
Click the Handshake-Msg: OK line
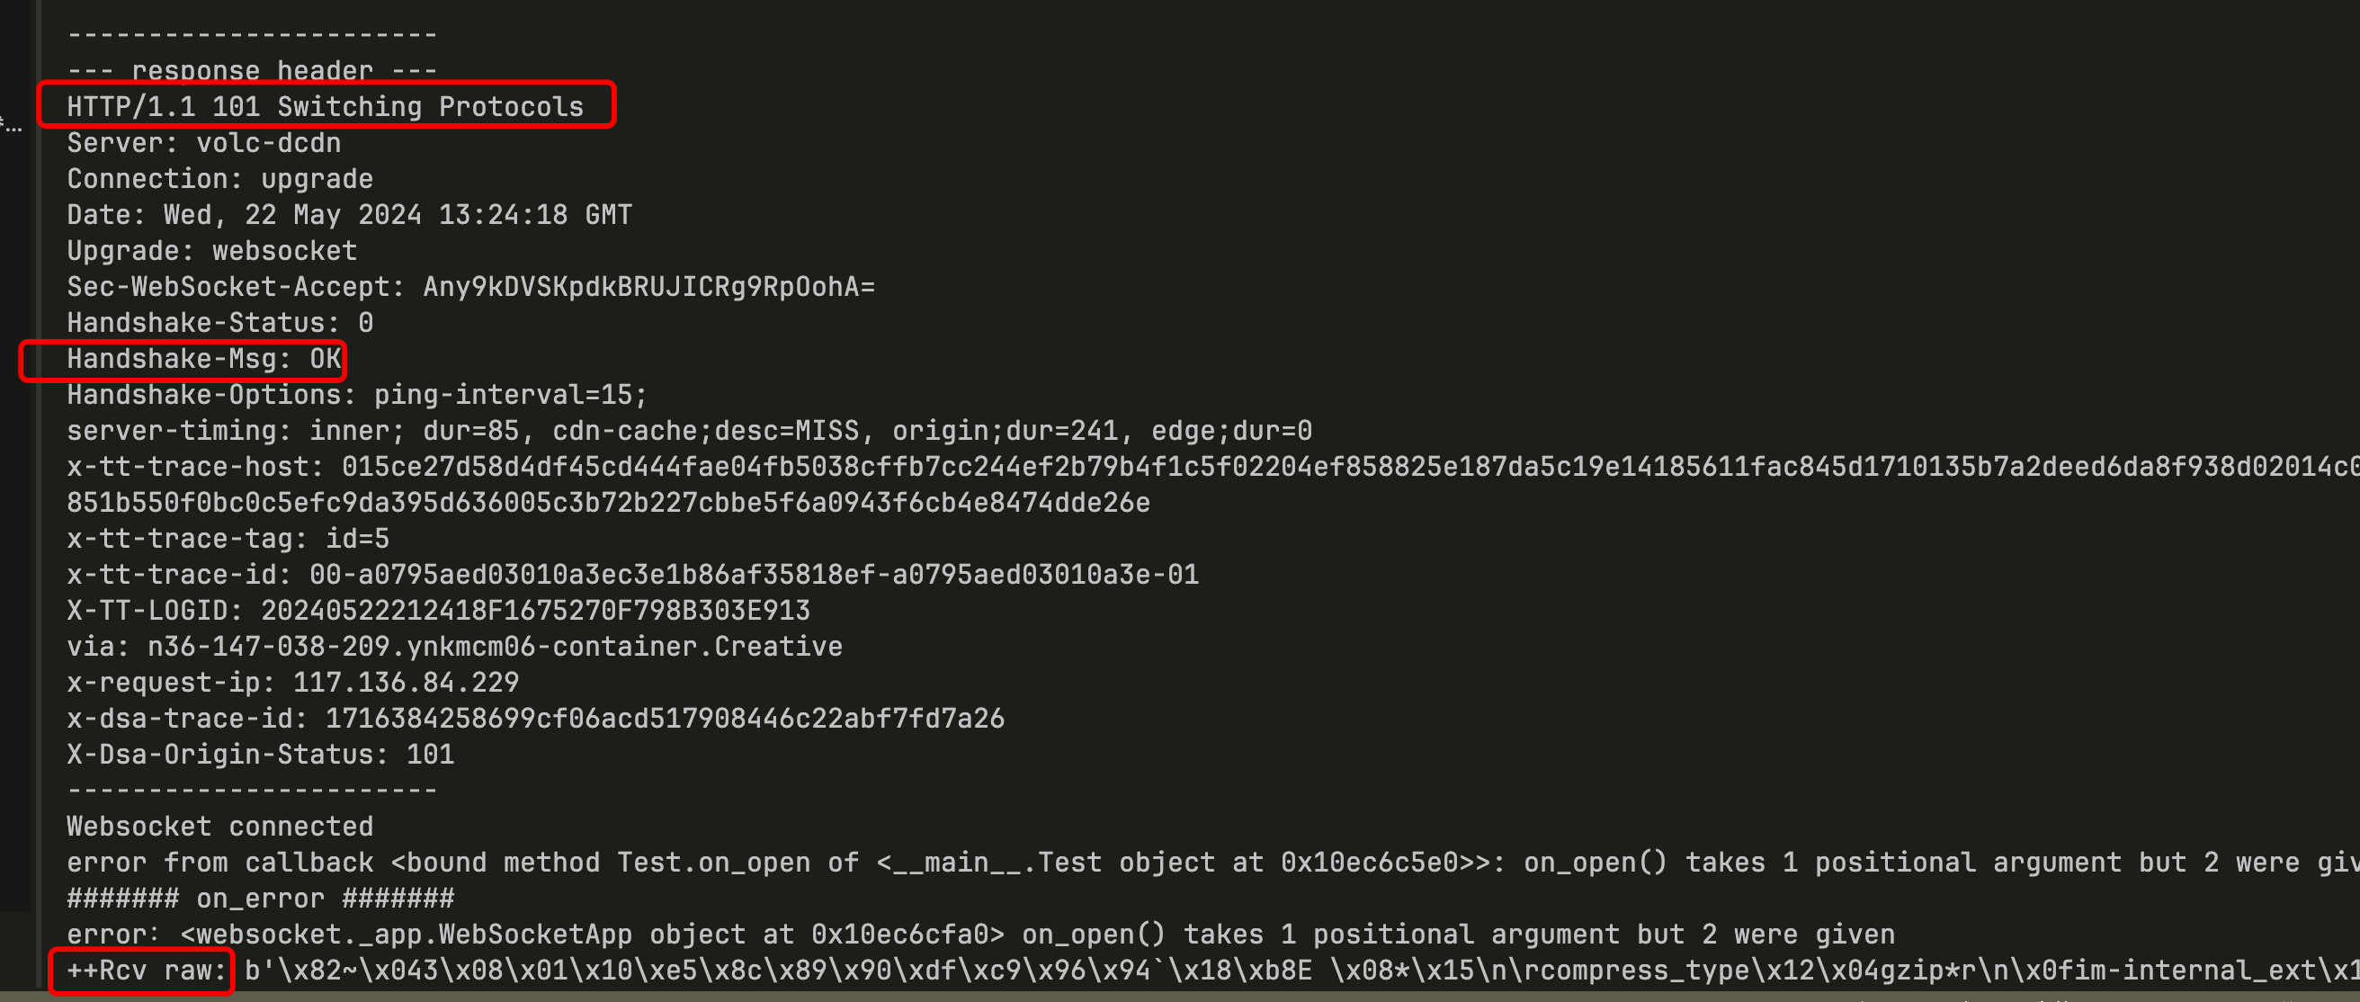click(x=203, y=359)
